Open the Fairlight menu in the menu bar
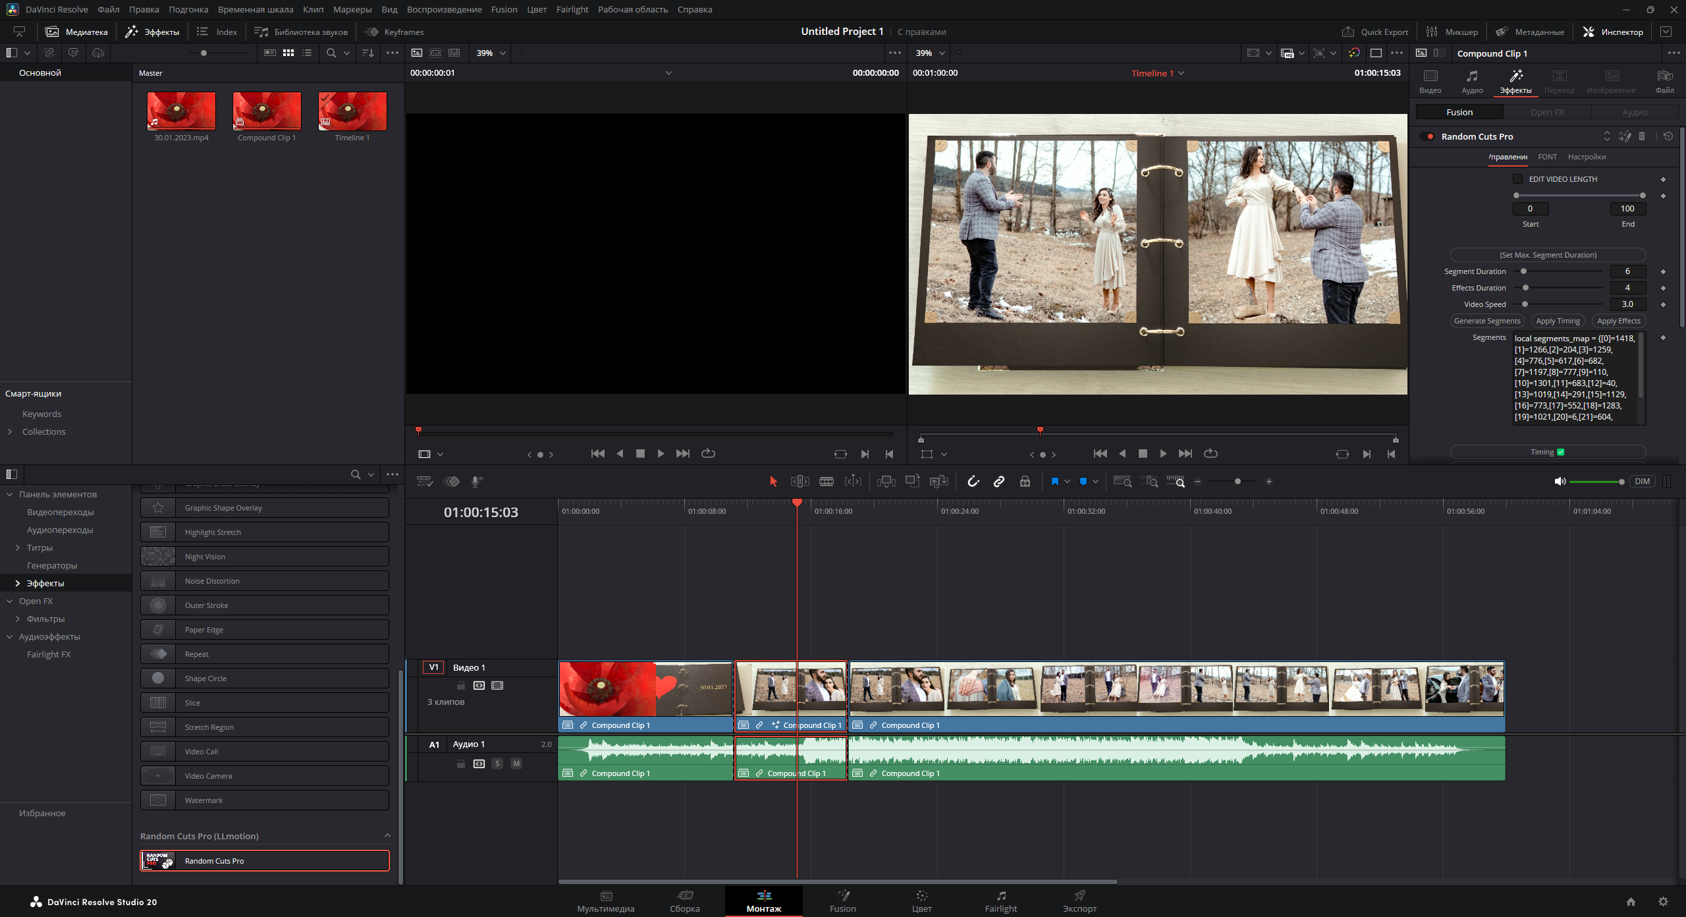The width and height of the screenshot is (1686, 917). tap(572, 9)
